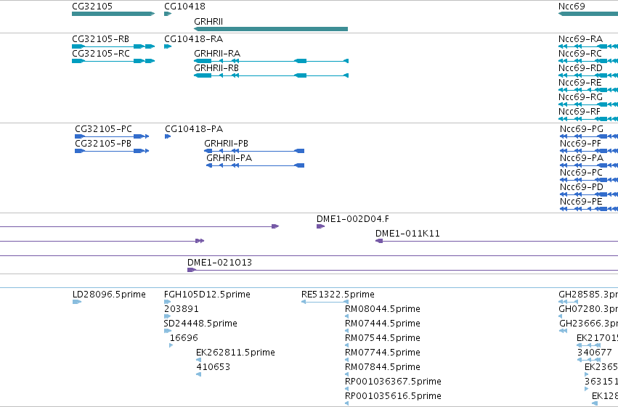Click the CG10418 gene label
Viewport: 618px width, 407px height.
184,7
